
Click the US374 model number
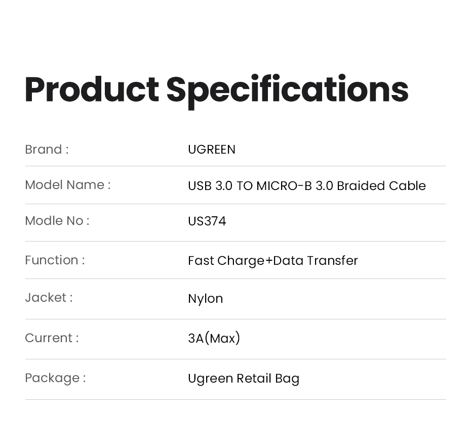(207, 221)
